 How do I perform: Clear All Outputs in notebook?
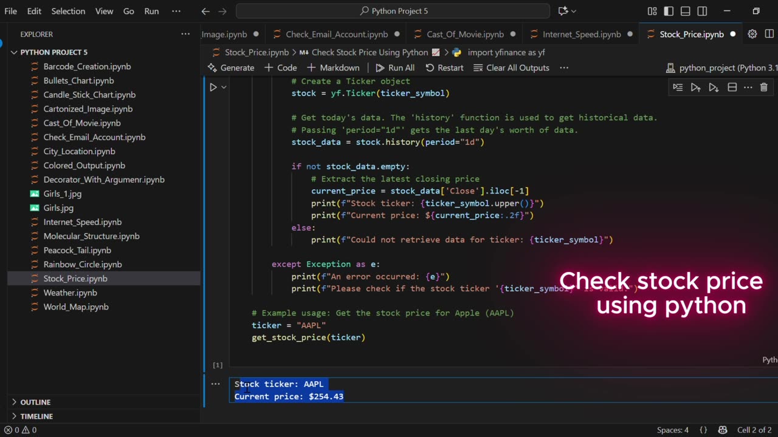pos(511,67)
